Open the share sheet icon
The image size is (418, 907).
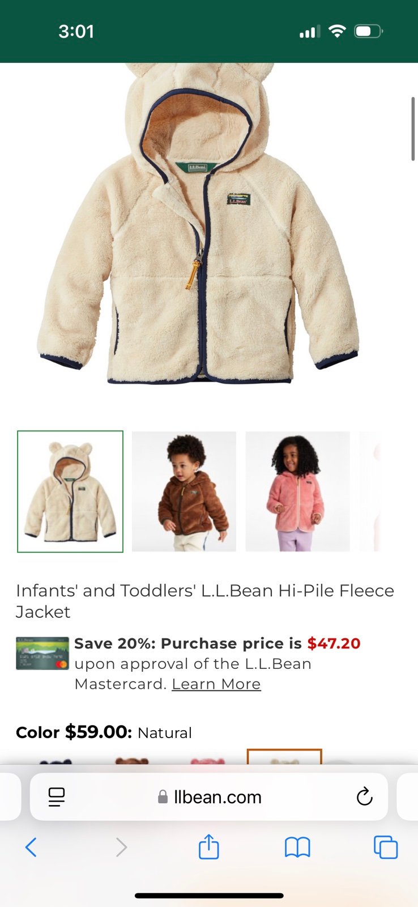pos(208,846)
